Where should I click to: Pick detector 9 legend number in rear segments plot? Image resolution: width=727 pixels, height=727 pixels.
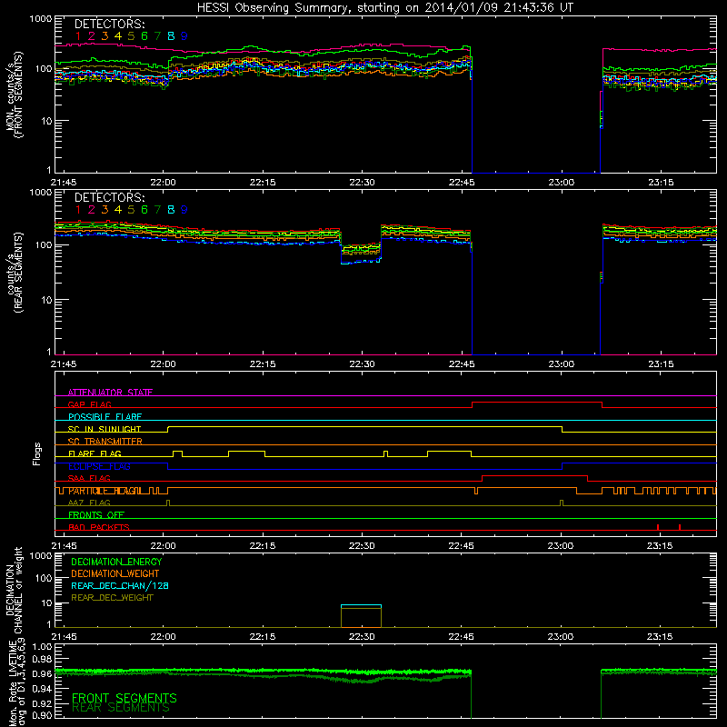[184, 210]
